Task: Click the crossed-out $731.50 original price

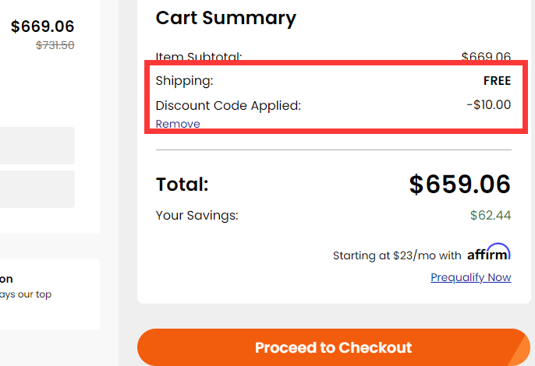Action: [x=55, y=45]
